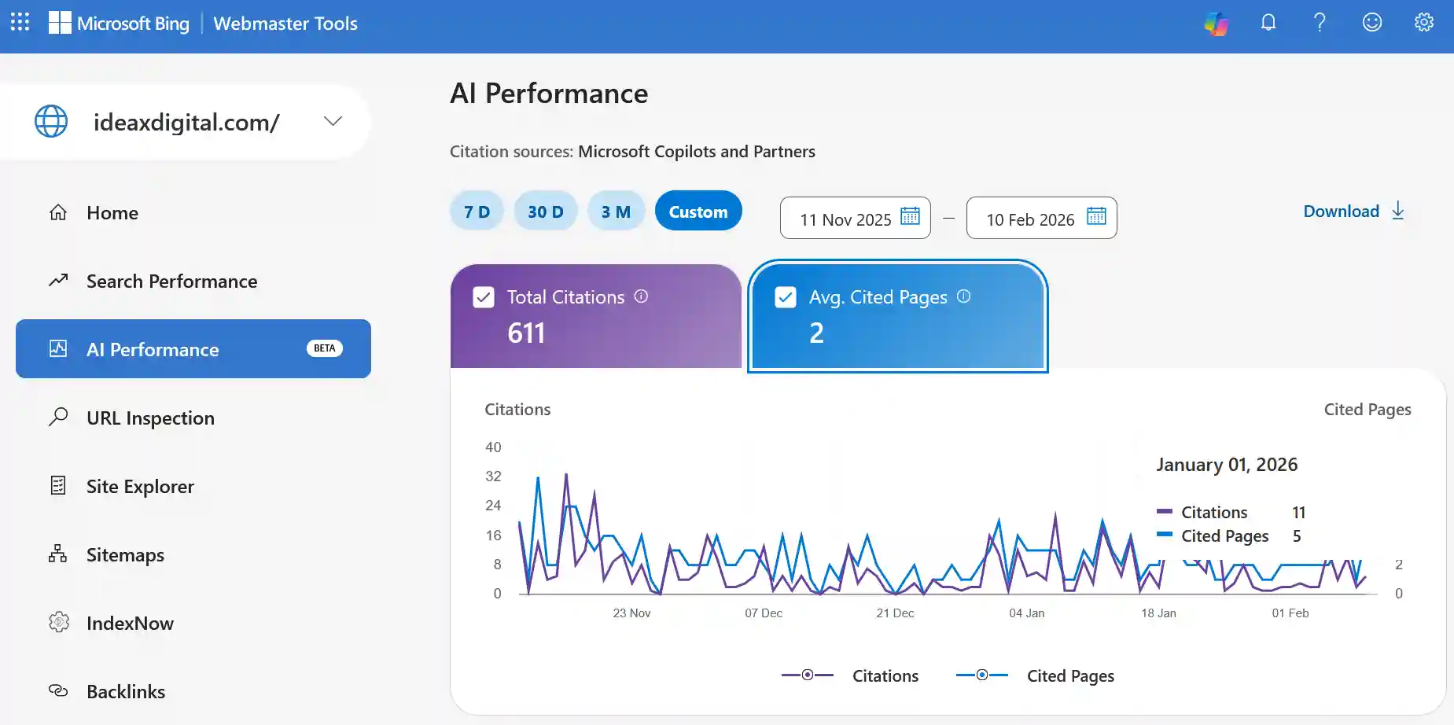Image resolution: width=1454 pixels, height=725 pixels.
Task: Click the Search Performance trend icon
Action: coord(58,280)
